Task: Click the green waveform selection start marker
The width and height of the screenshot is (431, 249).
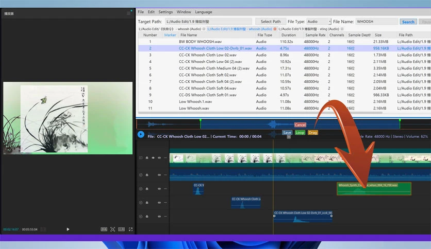Action: [201, 120]
